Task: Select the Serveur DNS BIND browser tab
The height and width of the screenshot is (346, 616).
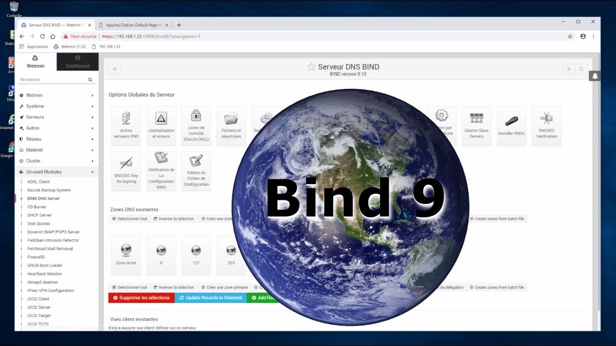Action: (56, 25)
